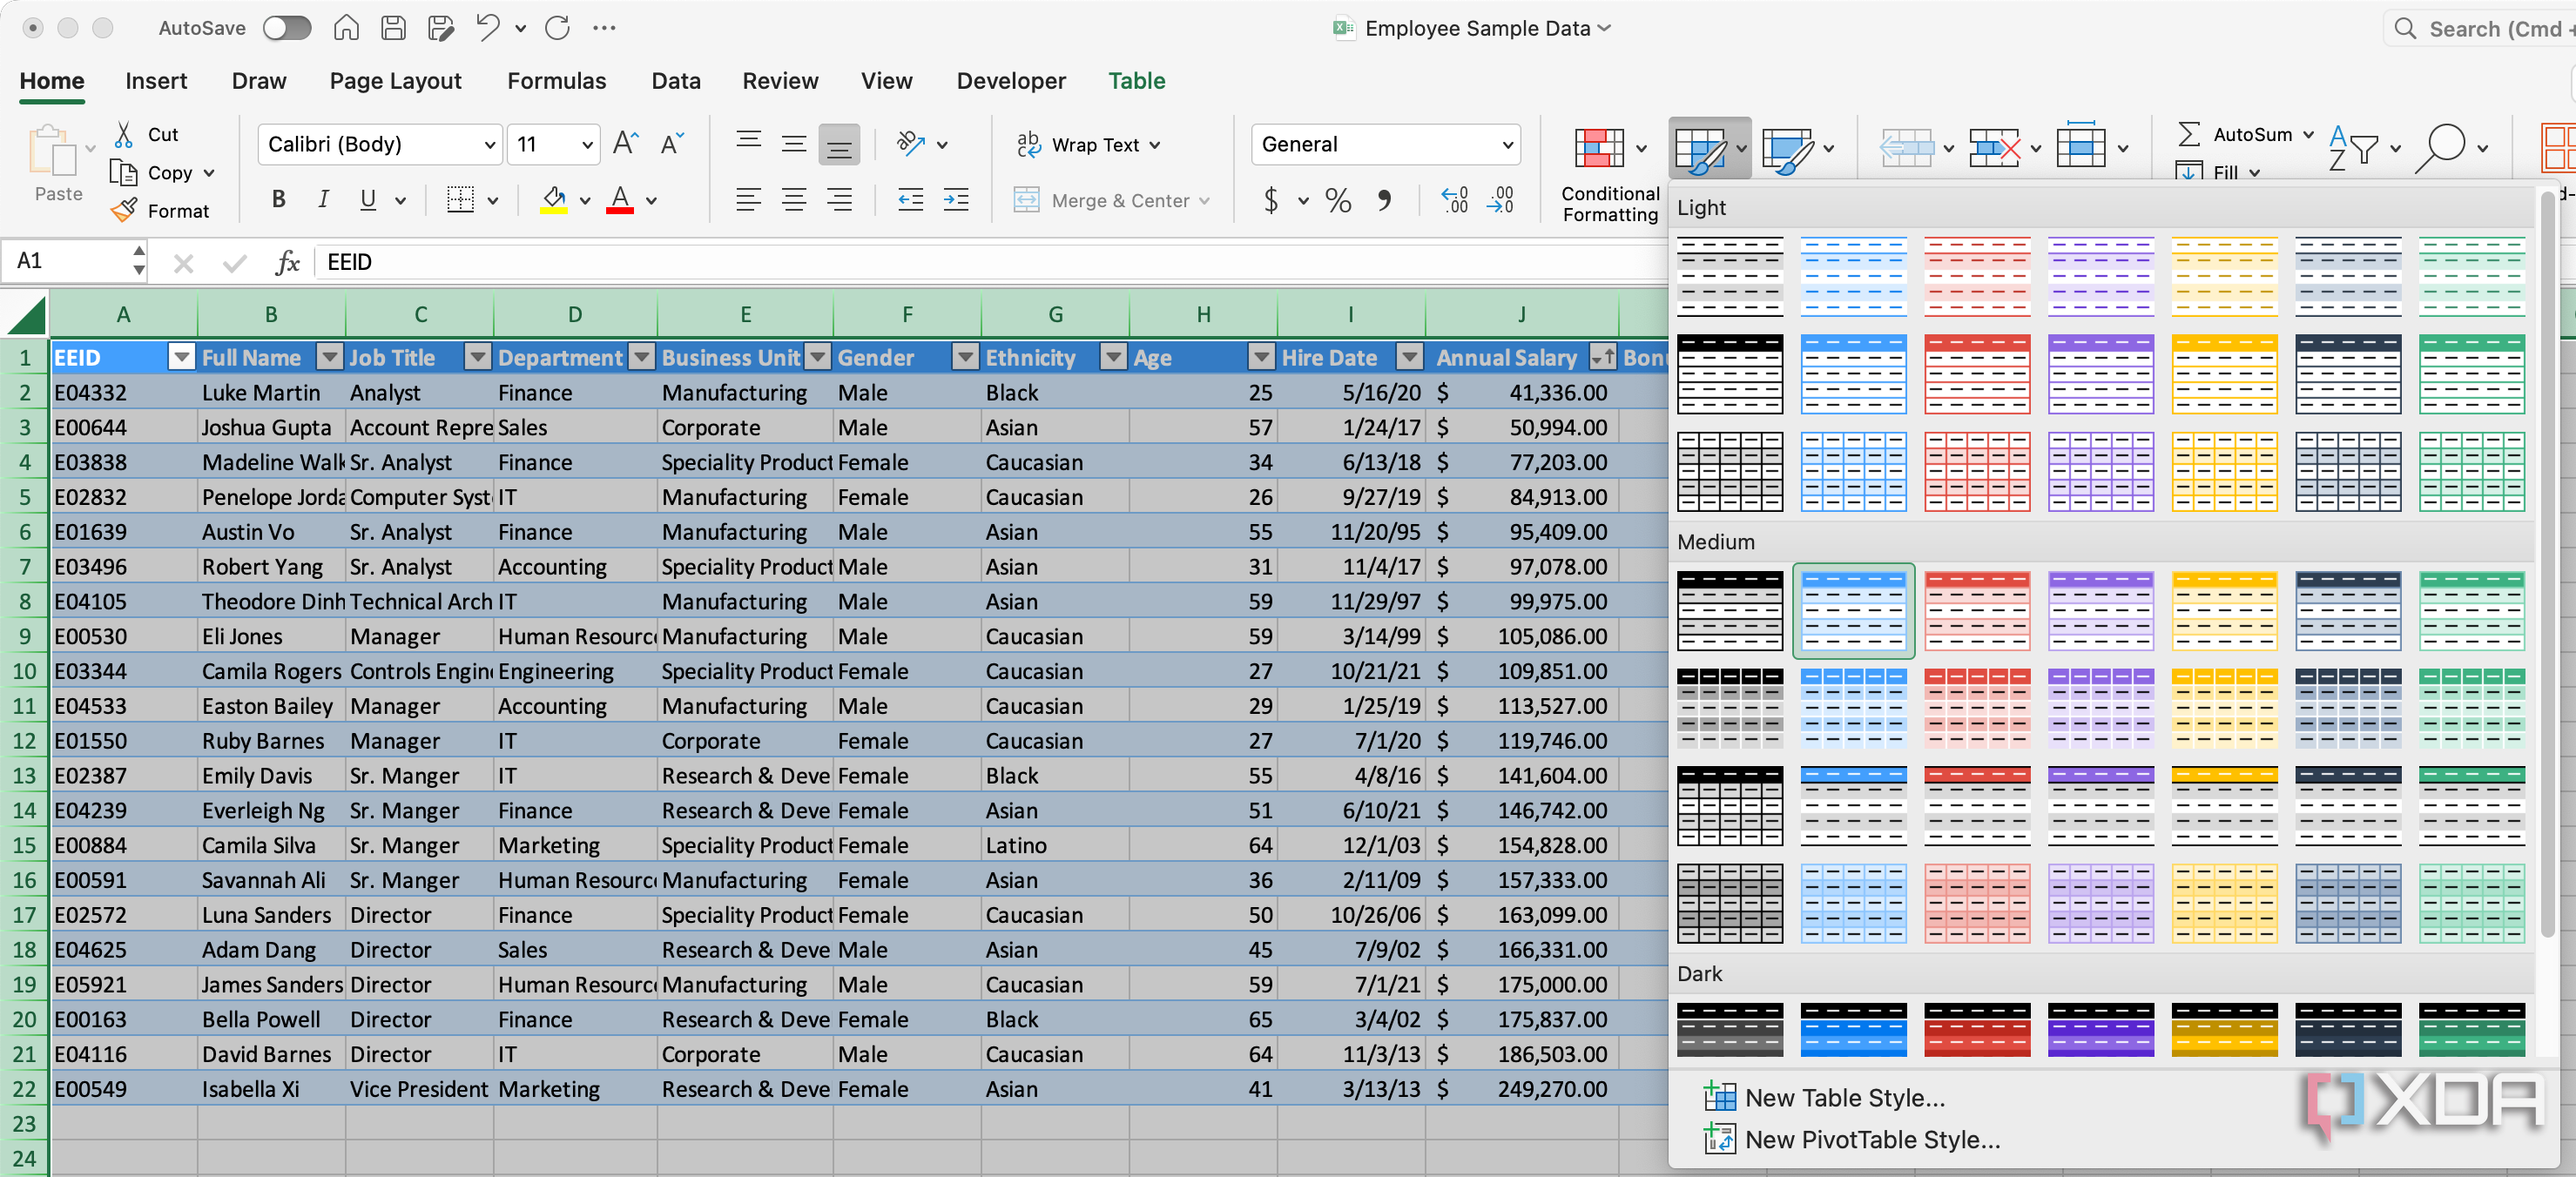Undo the last action
The height and width of the screenshot is (1177, 2576).
488,28
